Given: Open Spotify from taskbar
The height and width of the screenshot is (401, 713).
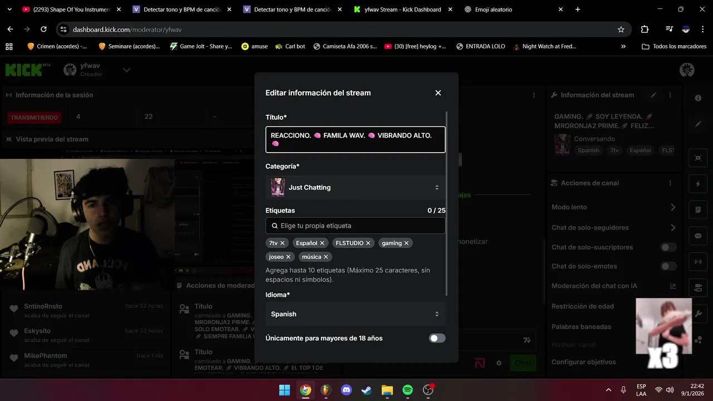Looking at the screenshot, I should point(407,390).
